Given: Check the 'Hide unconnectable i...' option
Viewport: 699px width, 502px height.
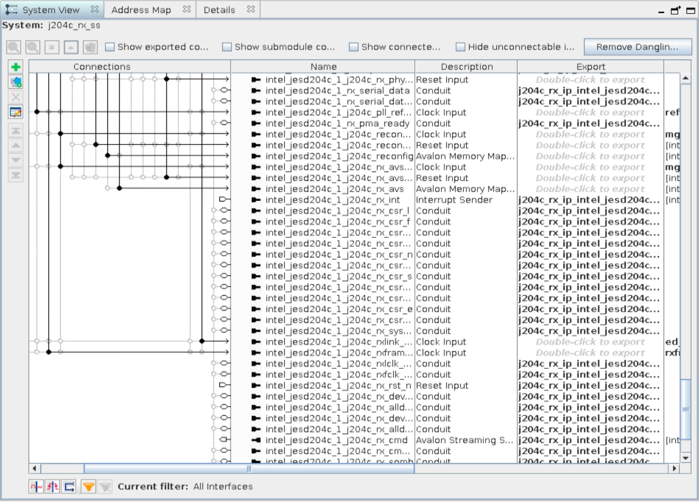Looking at the screenshot, I should click(x=460, y=47).
